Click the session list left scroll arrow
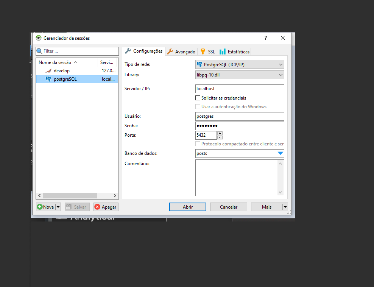The height and width of the screenshot is (287, 374). (39, 196)
